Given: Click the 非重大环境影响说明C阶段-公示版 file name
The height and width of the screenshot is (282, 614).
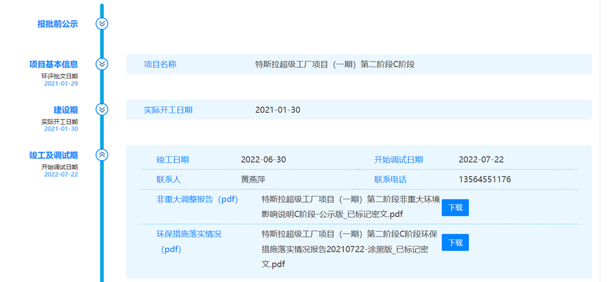Looking at the screenshot, I should 350,207.
